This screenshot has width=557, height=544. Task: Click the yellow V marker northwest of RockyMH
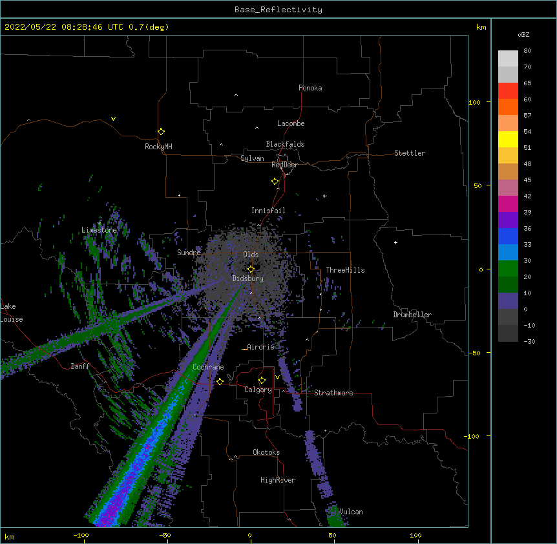tap(113, 119)
